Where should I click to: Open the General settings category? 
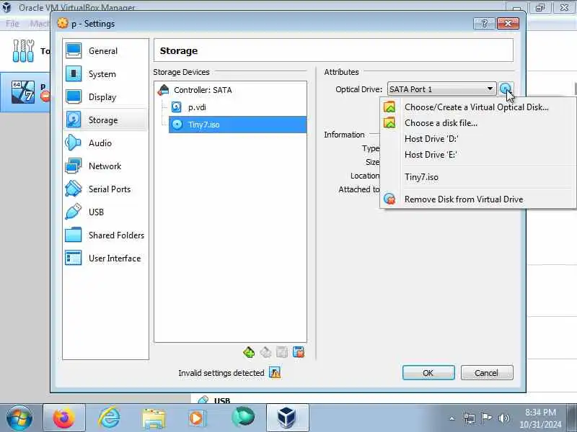coord(105,50)
